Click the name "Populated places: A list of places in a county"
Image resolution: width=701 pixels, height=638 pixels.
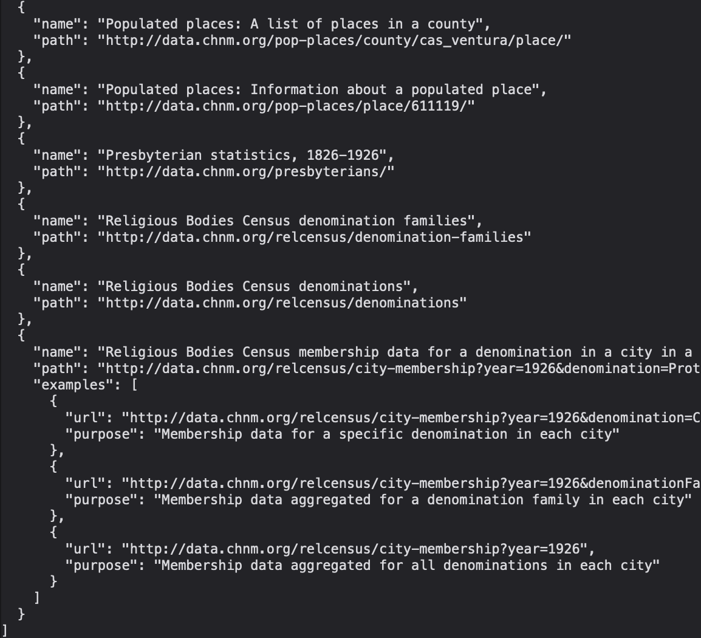pos(294,24)
